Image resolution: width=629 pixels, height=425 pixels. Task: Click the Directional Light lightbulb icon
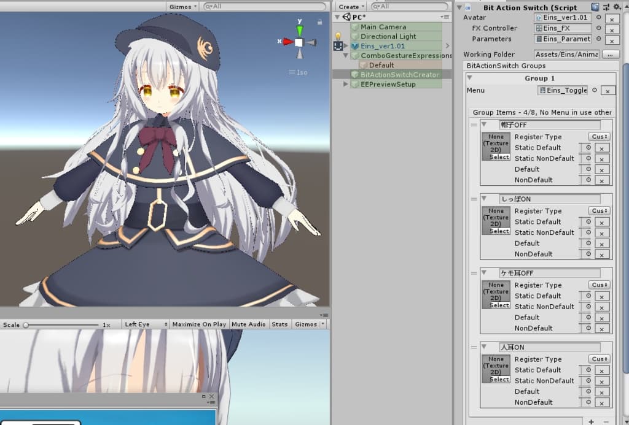337,37
